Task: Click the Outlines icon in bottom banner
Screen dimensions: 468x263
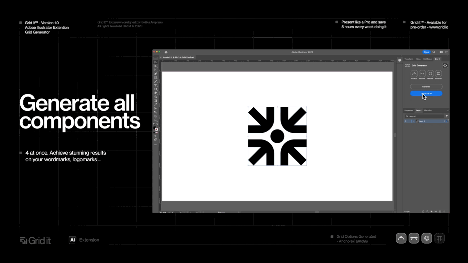Action: pos(427,238)
